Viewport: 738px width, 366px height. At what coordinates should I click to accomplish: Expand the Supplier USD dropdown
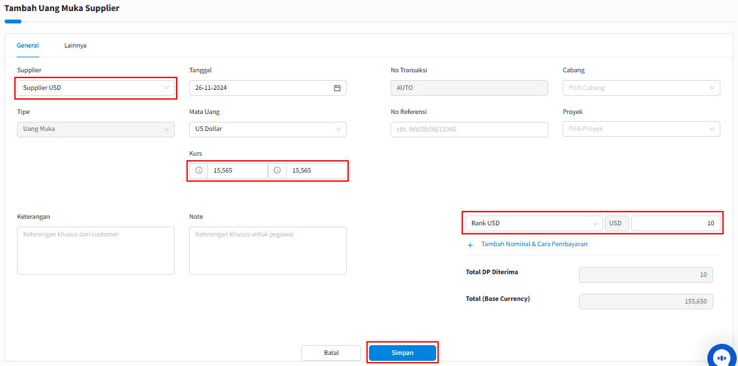click(x=96, y=88)
